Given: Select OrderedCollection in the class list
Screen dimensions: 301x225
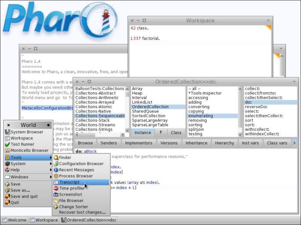Looking at the screenshot, I should (150, 107).
